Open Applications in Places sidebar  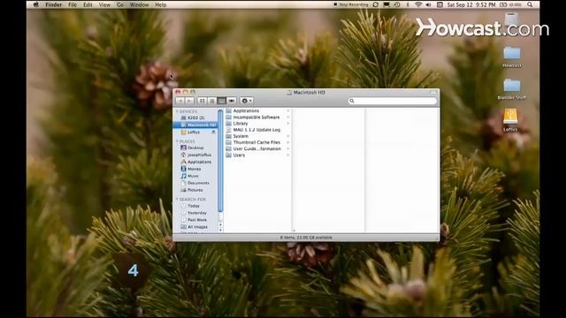pos(195,162)
